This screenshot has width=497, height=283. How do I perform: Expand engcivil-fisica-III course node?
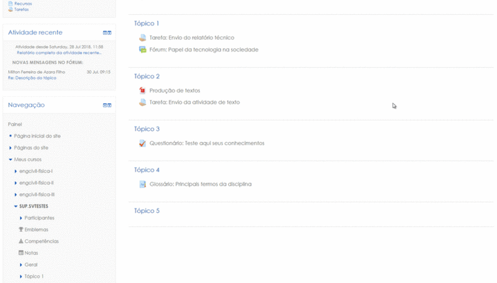point(16,195)
